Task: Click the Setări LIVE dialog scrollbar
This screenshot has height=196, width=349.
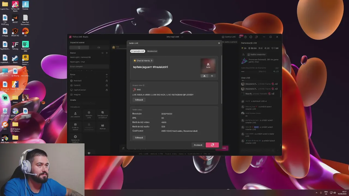Action: coord(221,79)
